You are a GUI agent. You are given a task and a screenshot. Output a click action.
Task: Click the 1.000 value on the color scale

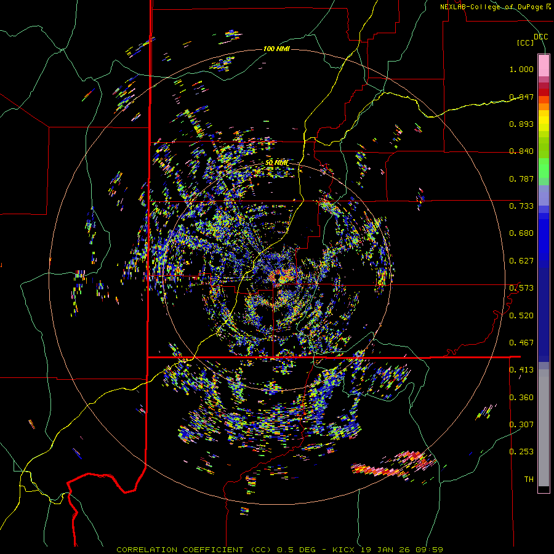[521, 69]
